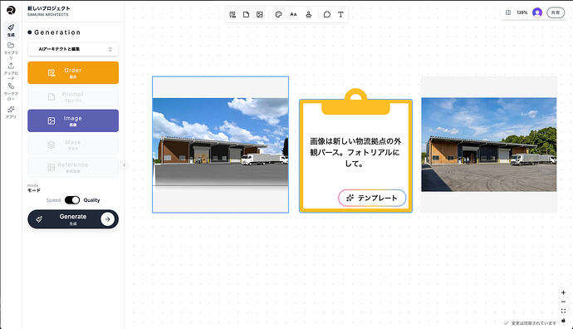
Task: Click the yellow clipboard clip handle
Action: tap(355, 101)
